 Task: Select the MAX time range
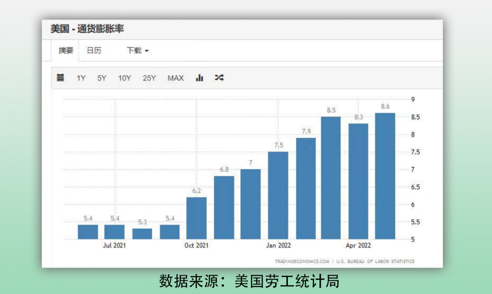pyautogui.click(x=175, y=78)
